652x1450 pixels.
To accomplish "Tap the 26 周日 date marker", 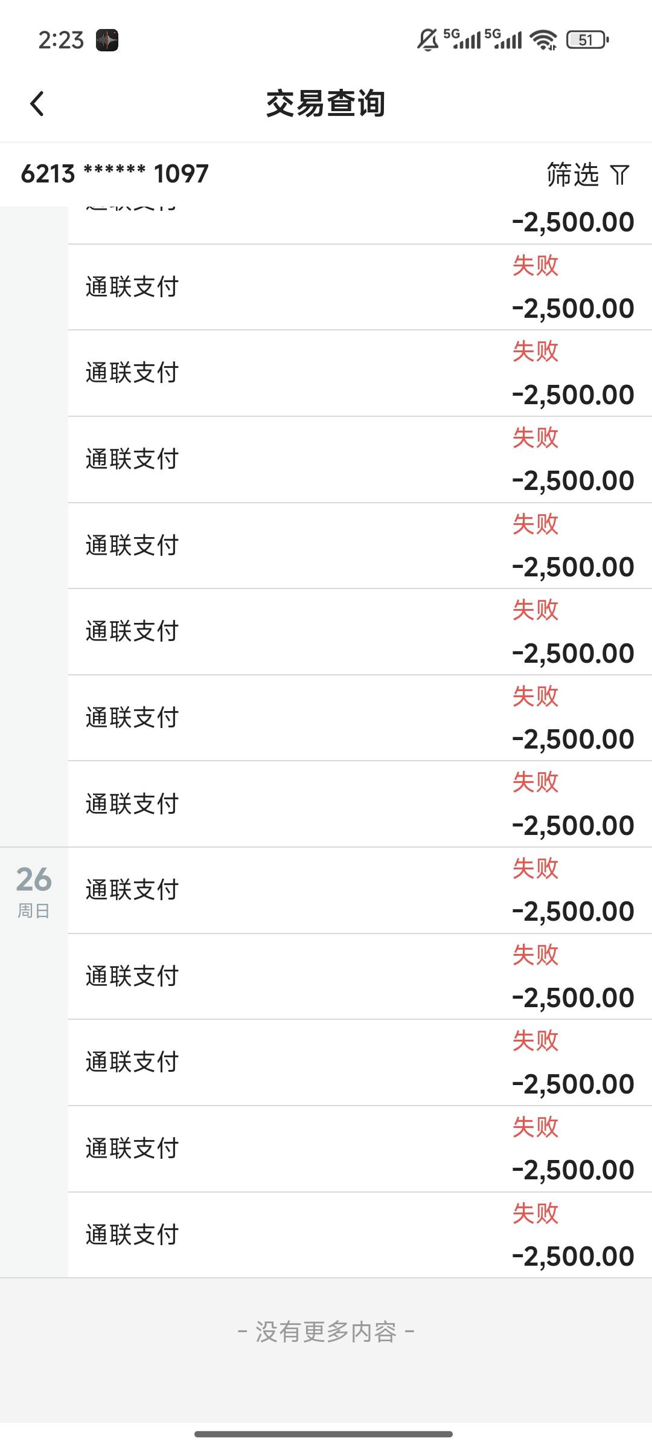I will pos(34,891).
